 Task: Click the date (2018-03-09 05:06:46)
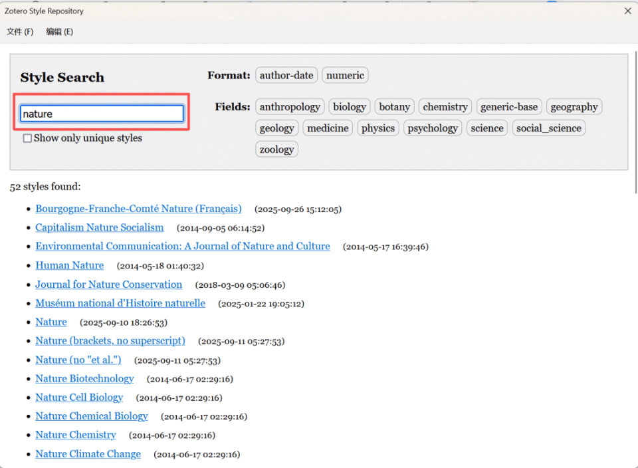tap(240, 285)
